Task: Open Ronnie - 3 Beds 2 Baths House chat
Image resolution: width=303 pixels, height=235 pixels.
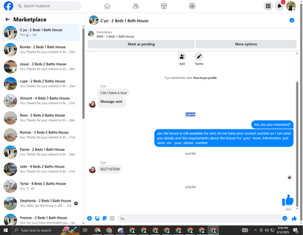Action: pyautogui.click(x=41, y=135)
